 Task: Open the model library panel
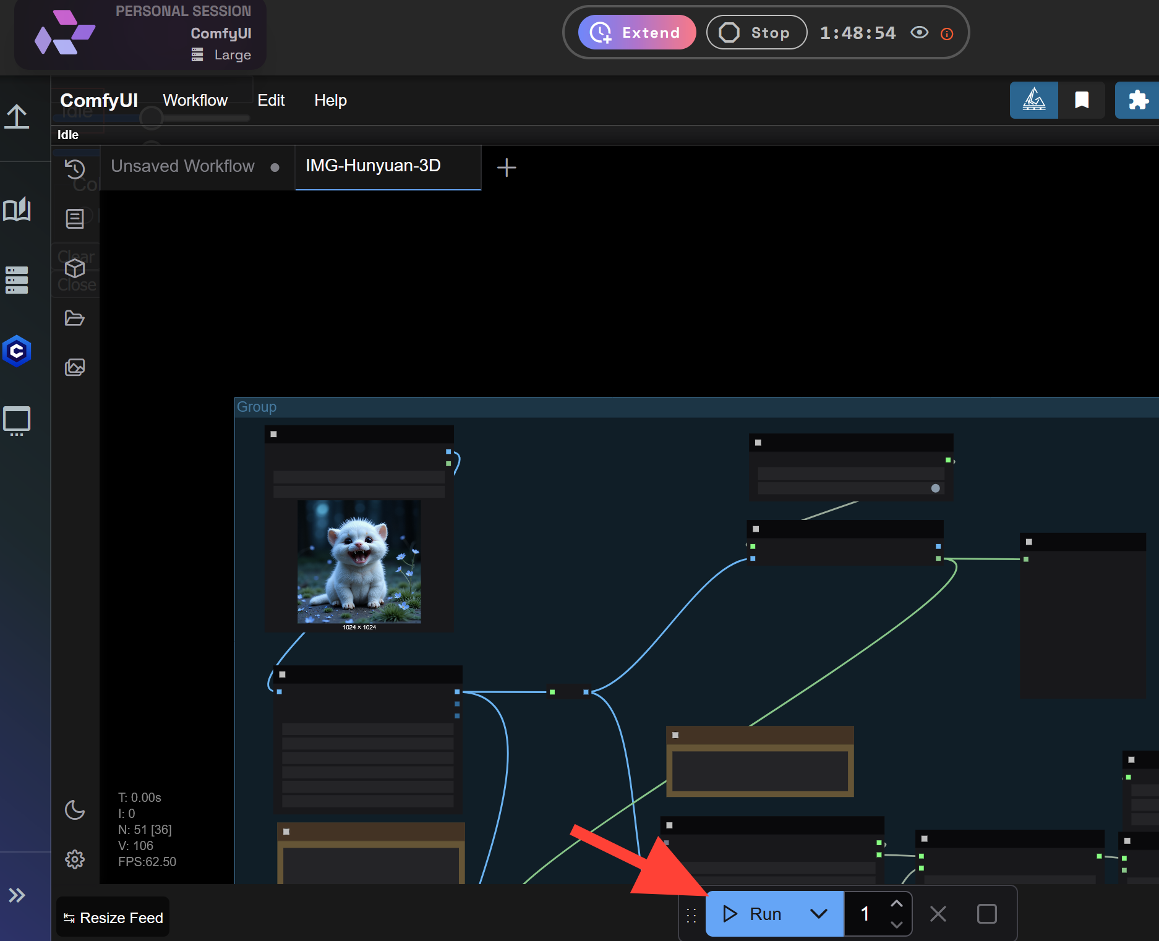[75, 268]
